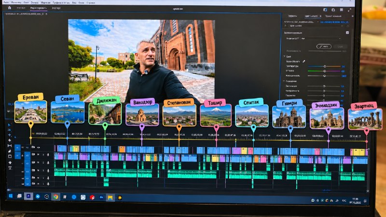Open the Файл (File) menu
The width and height of the screenshot is (386, 217).
6,2
